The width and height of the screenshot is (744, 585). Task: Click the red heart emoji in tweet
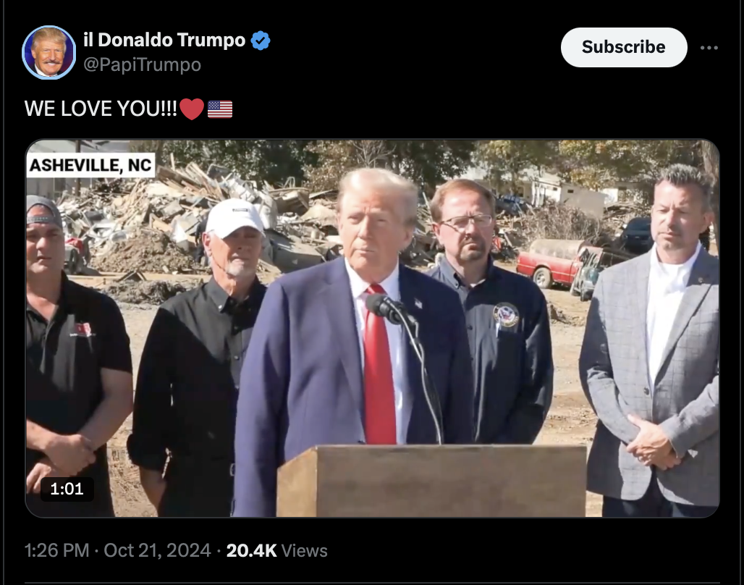click(192, 109)
